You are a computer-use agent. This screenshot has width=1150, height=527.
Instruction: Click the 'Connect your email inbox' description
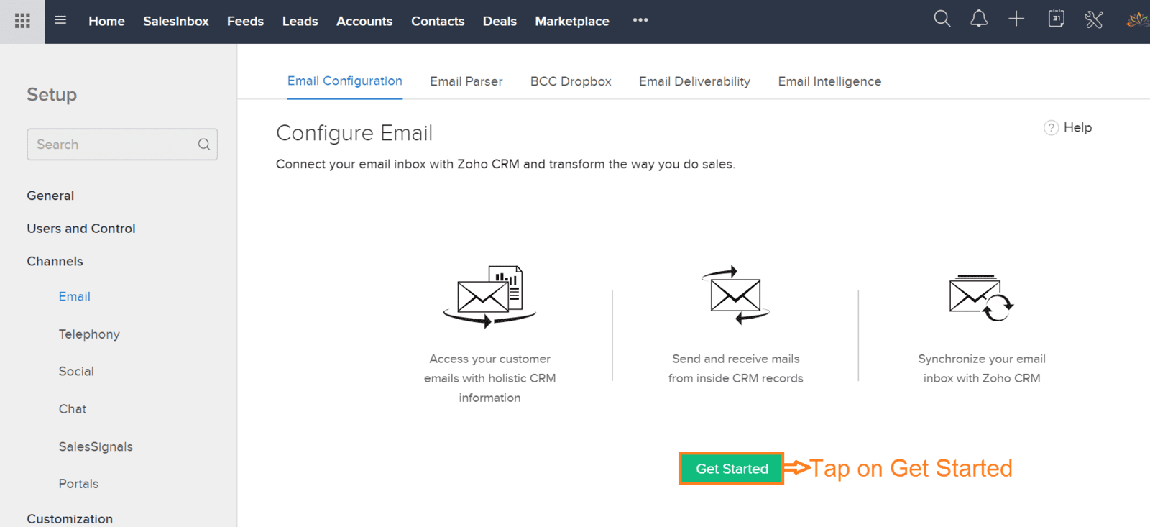click(x=505, y=164)
